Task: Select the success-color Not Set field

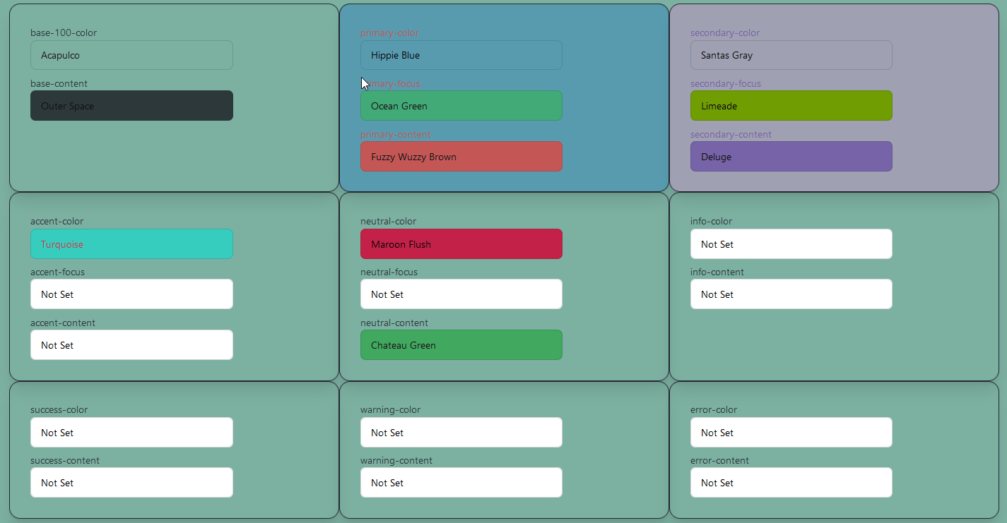Action: coord(131,432)
